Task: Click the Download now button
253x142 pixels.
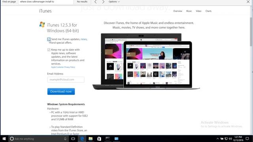Action: [x=61, y=92]
